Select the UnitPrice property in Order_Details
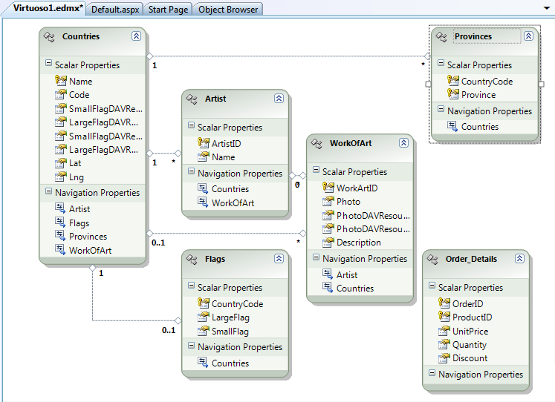Viewport: 555px width, 402px height. coord(470,331)
